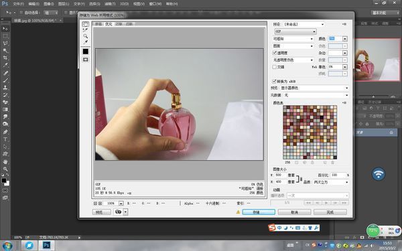Open the 滤镜(T) filter menu
The height and width of the screenshot is (251, 402).
point(110,4)
